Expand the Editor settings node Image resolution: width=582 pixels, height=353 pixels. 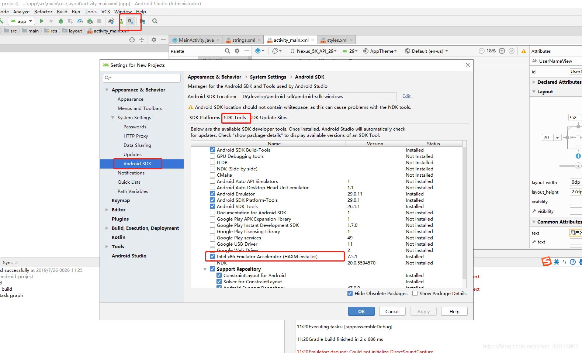(107, 210)
